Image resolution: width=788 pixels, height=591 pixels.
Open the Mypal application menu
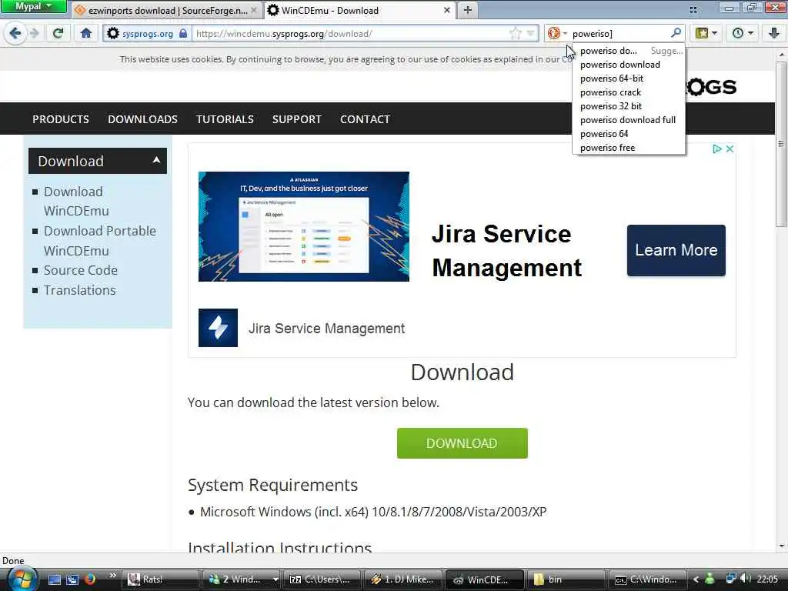33,6
